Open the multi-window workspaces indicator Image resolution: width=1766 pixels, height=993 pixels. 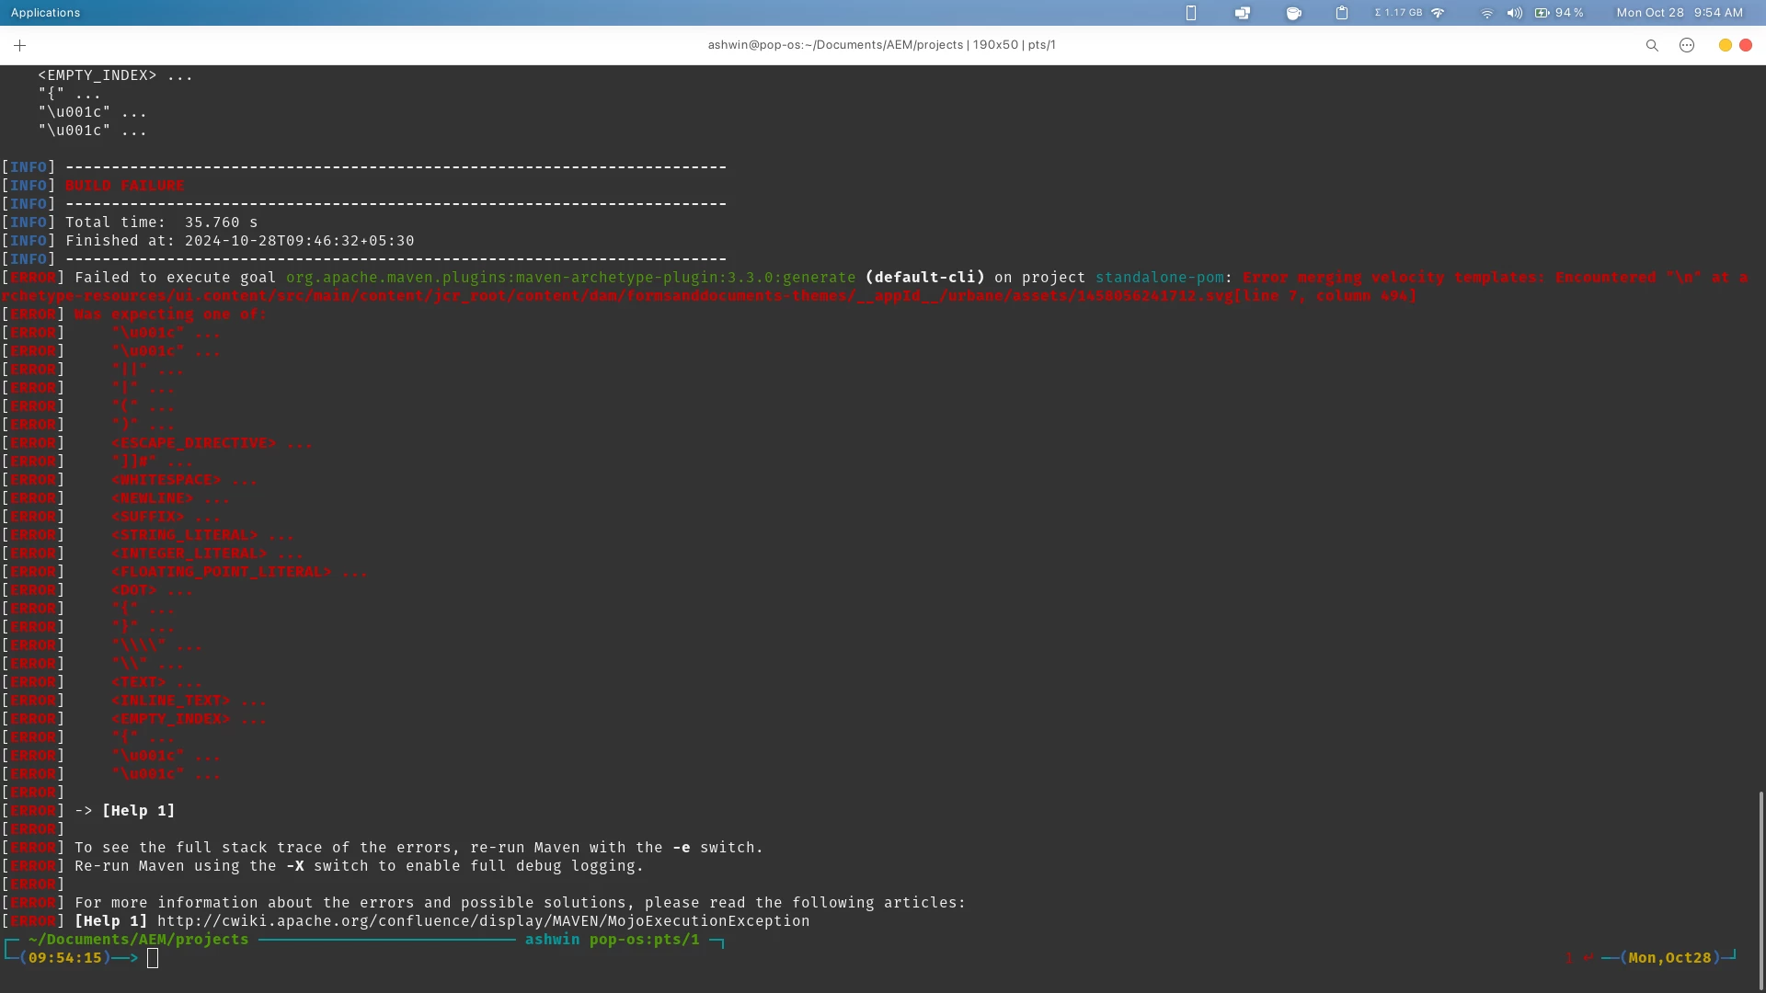point(1243,13)
